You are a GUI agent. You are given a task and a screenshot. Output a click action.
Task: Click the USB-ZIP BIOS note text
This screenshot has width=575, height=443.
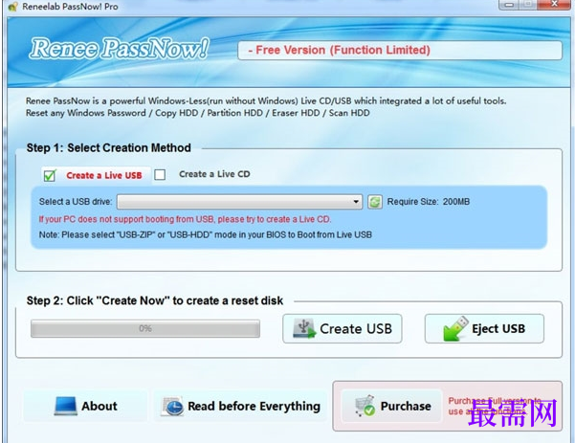[x=206, y=234]
